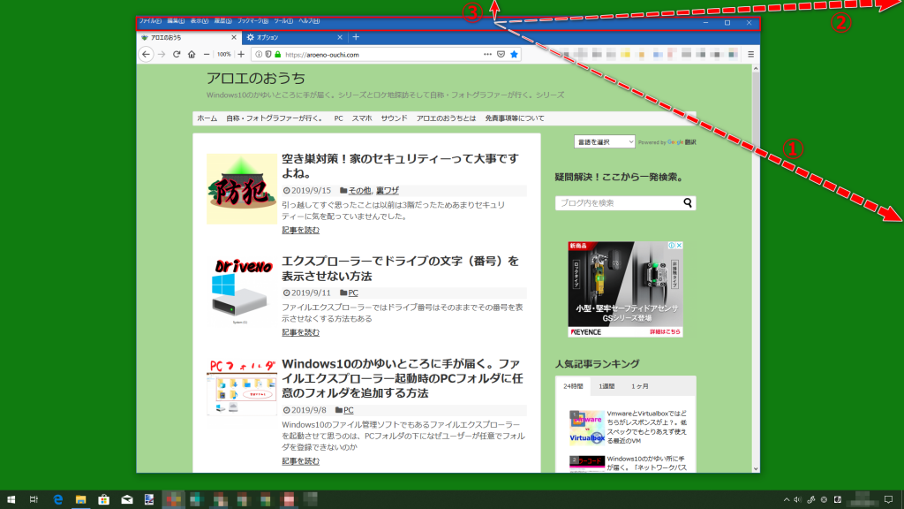Click the zoom in plus button

pyautogui.click(x=241, y=54)
